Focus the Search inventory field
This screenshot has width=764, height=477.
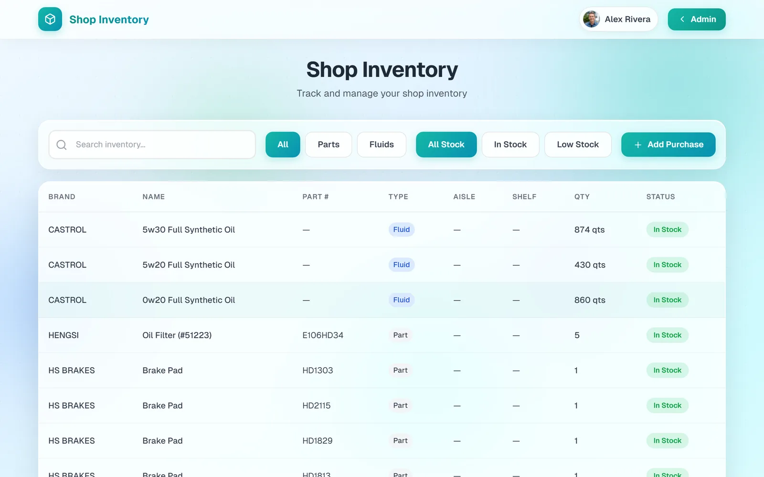(152, 145)
